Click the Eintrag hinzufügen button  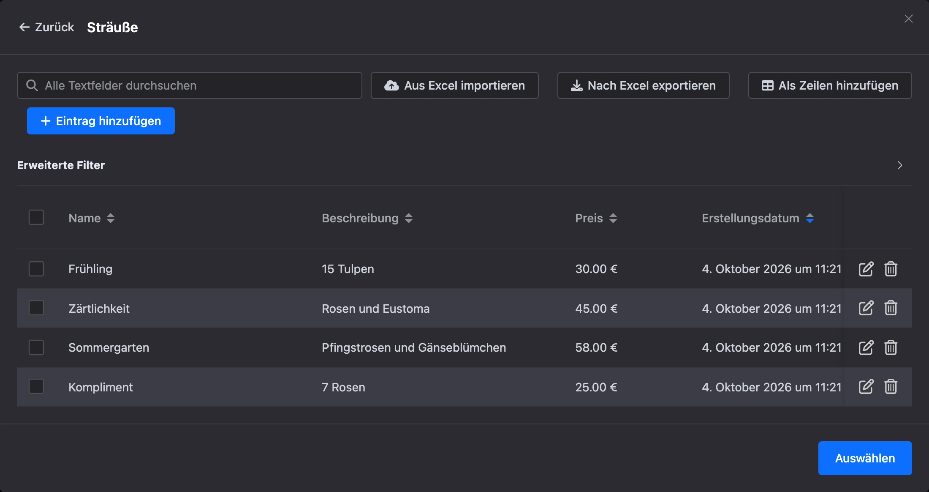click(x=101, y=121)
